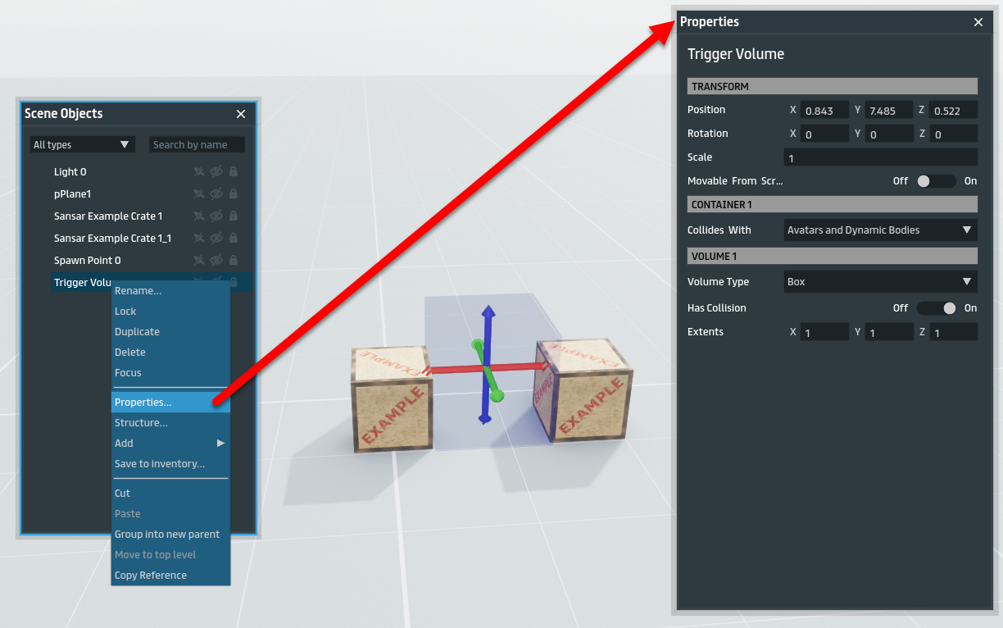Click the blue Z-axis gizmo arrow tip
This screenshot has height=628, width=1003.
[x=488, y=312]
